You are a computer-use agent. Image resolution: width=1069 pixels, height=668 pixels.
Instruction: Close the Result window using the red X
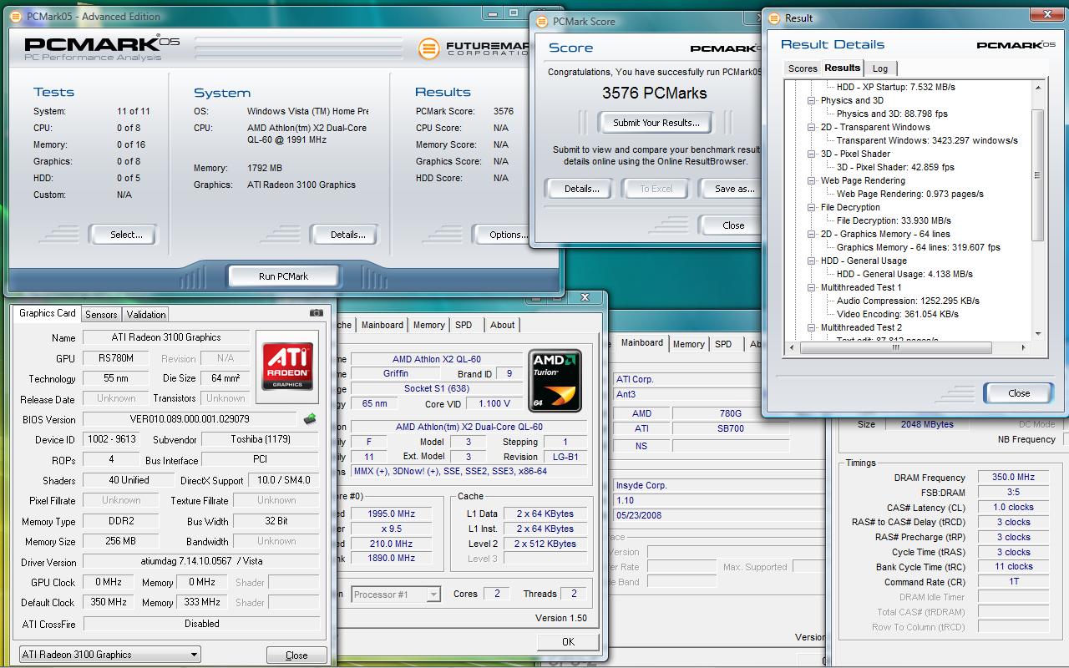[x=1046, y=13]
